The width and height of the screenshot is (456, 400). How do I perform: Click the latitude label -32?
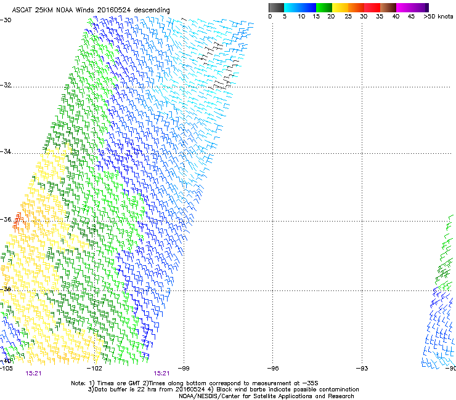[6, 85]
